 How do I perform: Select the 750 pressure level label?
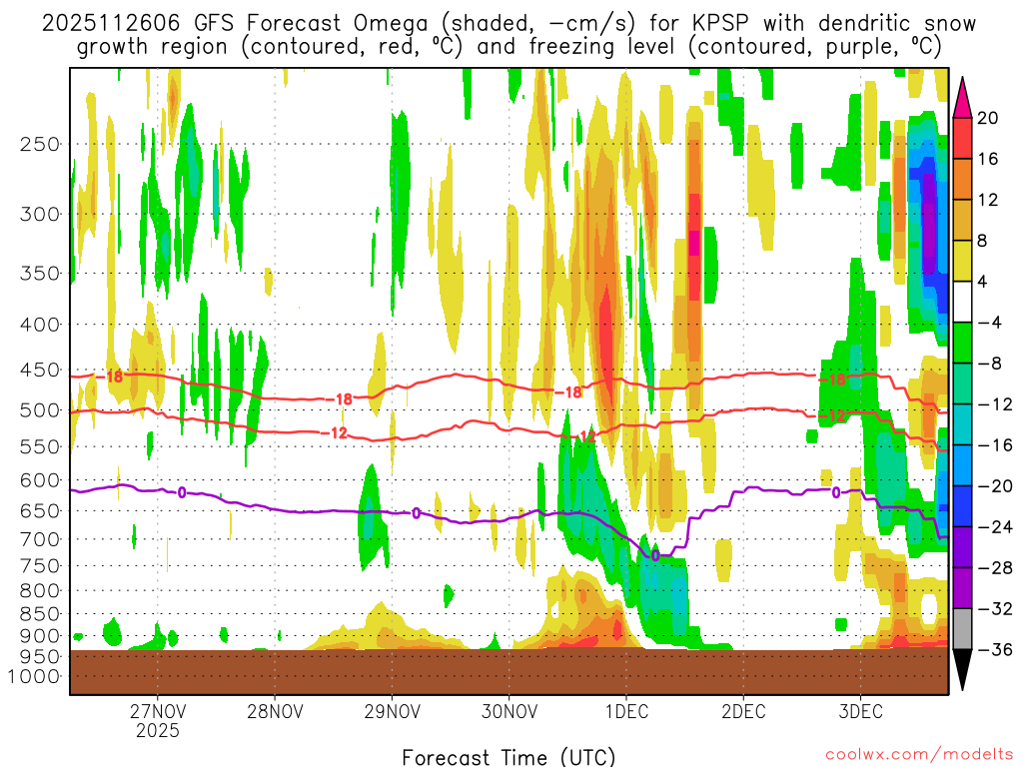[40, 565]
